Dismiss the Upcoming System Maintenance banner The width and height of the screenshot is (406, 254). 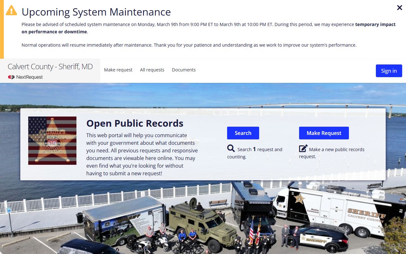coord(399,8)
